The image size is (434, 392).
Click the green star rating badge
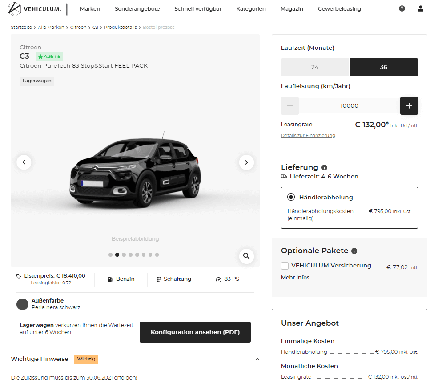tap(49, 57)
